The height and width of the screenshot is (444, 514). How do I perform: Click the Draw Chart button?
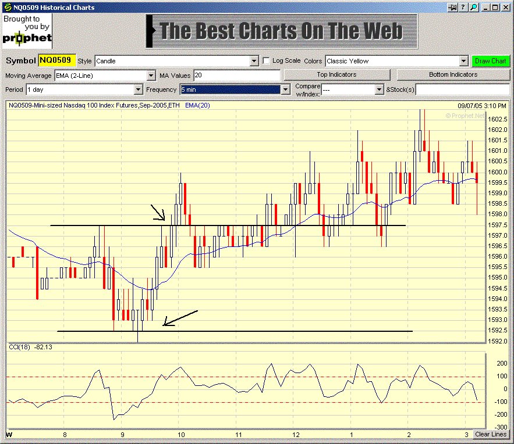(x=490, y=61)
